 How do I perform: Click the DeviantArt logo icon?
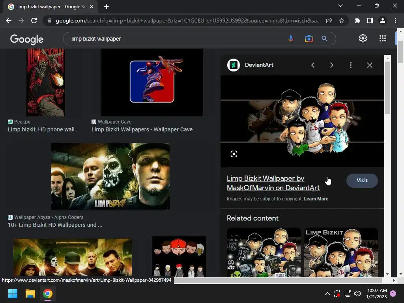pos(234,65)
